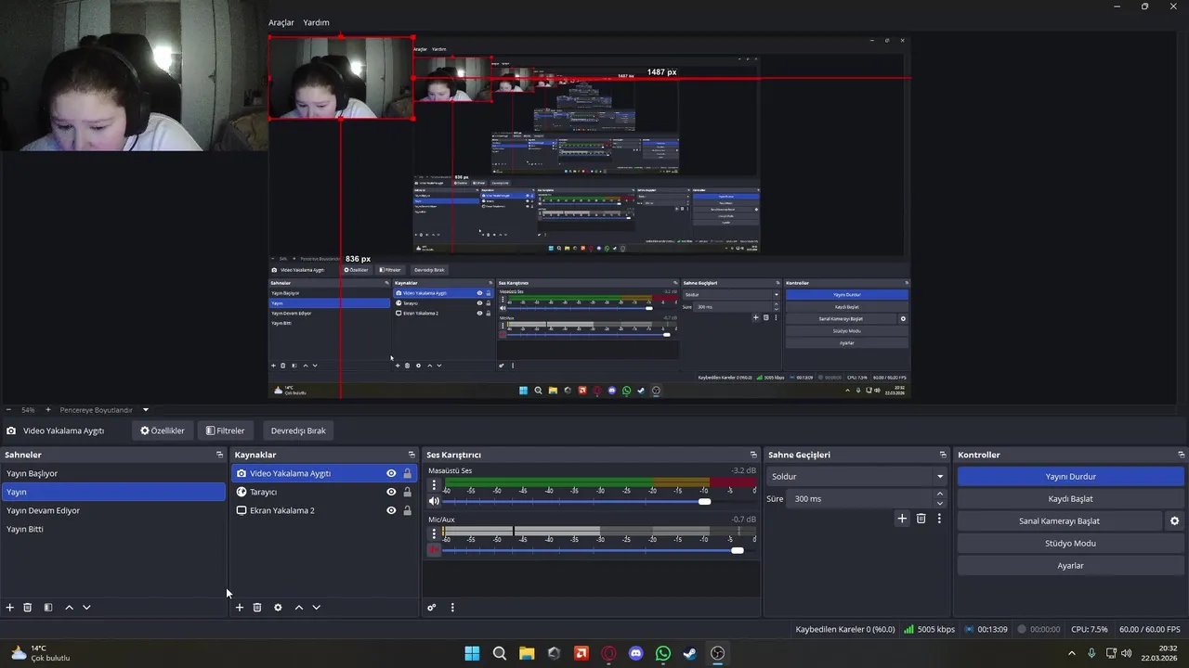Image resolution: width=1189 pixels, height=668 pixels.
Task: Open Araçlar menu
Action: [281, 22]
